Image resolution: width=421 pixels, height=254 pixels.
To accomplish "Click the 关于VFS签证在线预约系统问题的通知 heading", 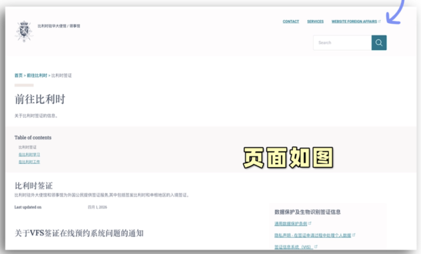I will coord(79,233).
